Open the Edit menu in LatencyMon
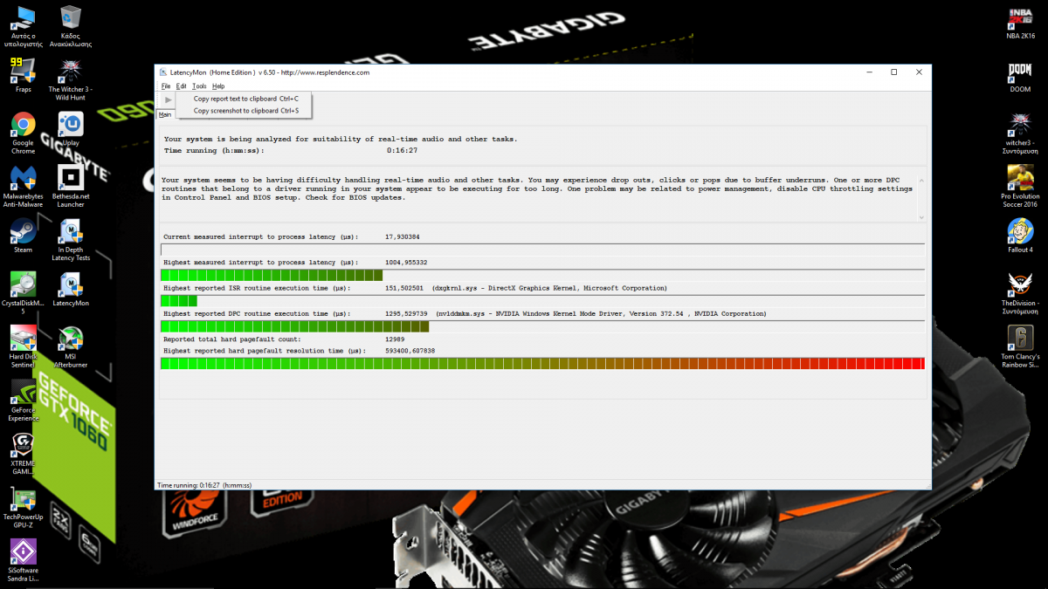1048x589 pixels. (181, 86)
